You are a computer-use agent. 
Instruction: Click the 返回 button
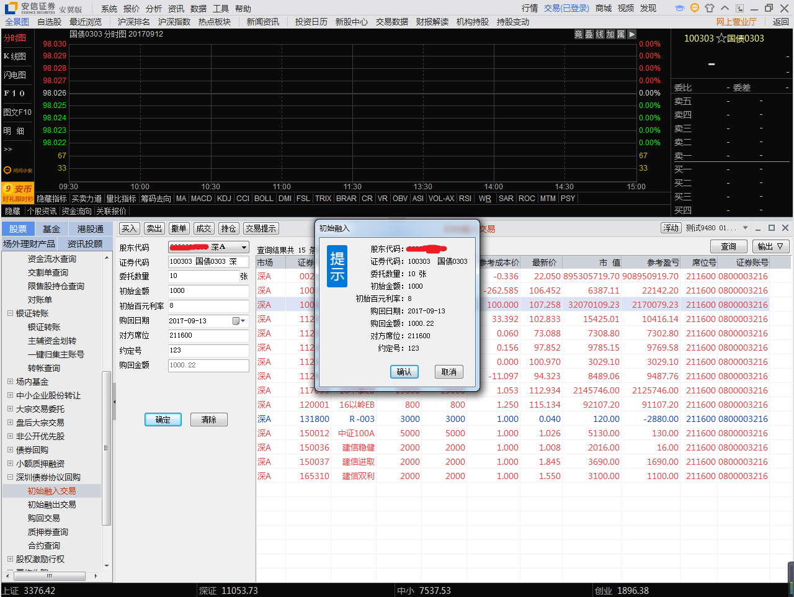pyautogui.click(x=780, y=22)
